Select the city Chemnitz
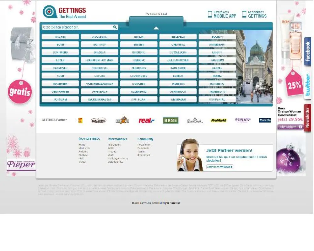The height and width of the screenshot is (251, 314). click(178, 45)
